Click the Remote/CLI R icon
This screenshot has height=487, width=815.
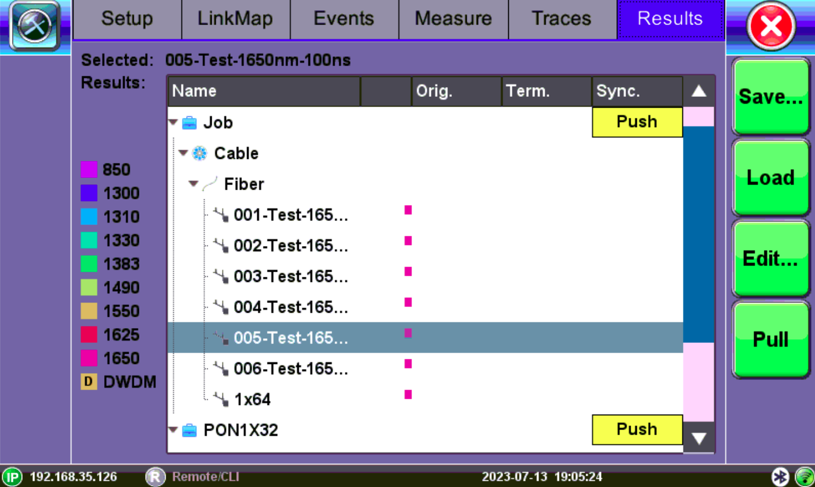[155, 477]
